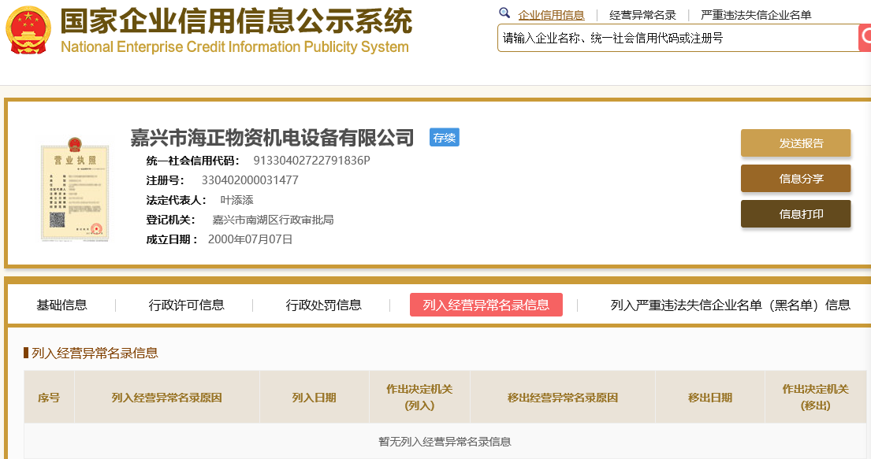Select the 列入经营异常名录信息 tab

(x=486, y=305)
